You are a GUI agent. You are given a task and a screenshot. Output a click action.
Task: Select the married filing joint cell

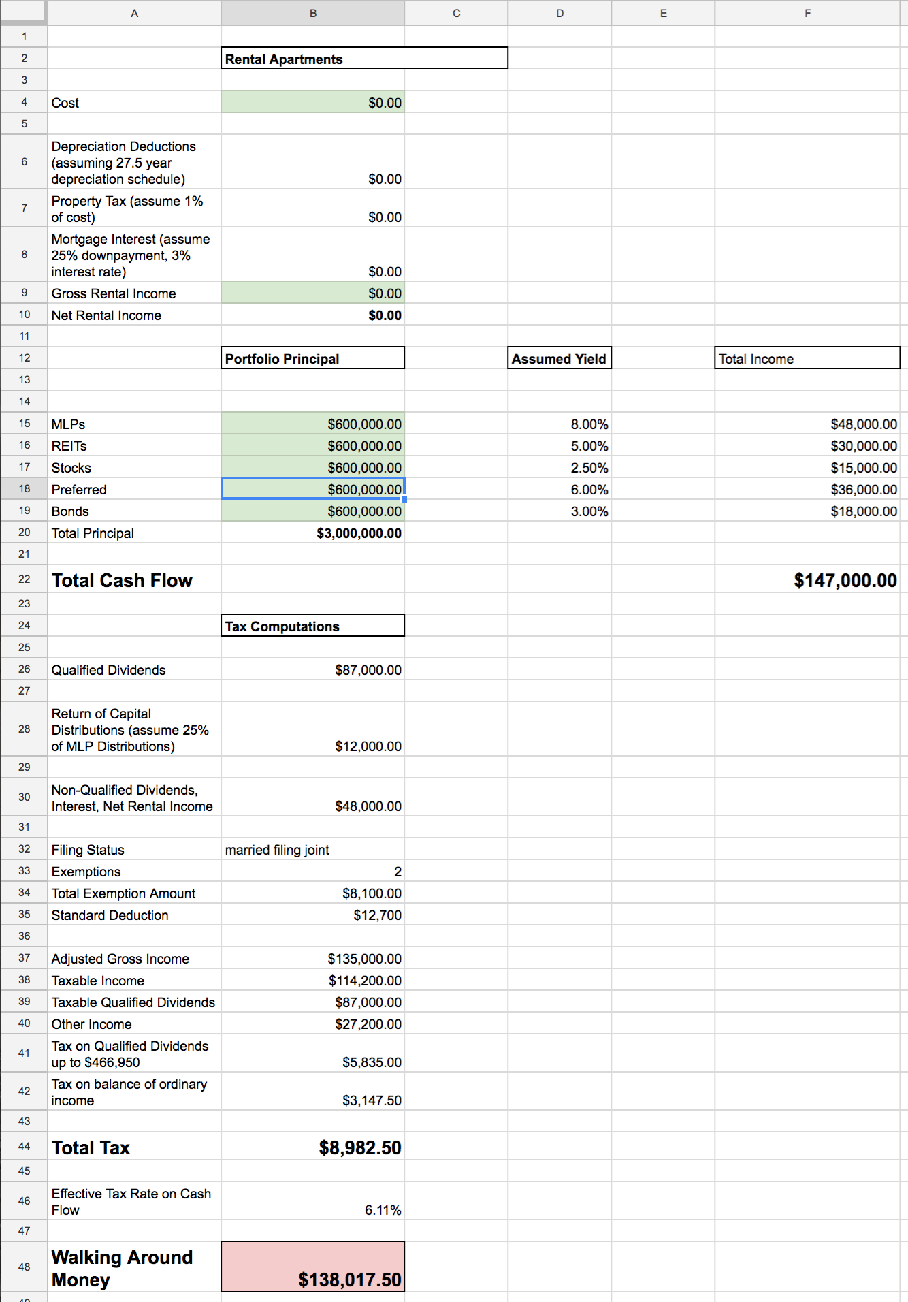point(313,849)
